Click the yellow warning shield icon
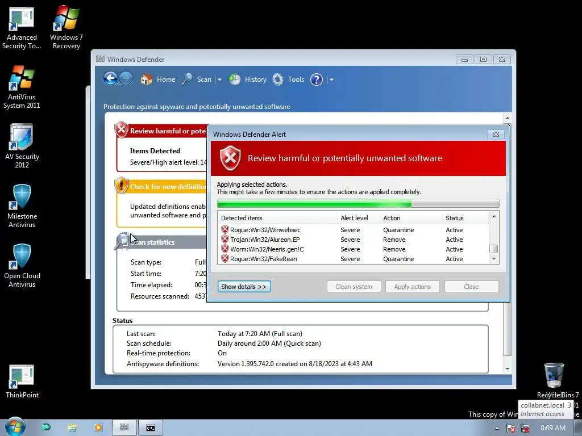 122,186
